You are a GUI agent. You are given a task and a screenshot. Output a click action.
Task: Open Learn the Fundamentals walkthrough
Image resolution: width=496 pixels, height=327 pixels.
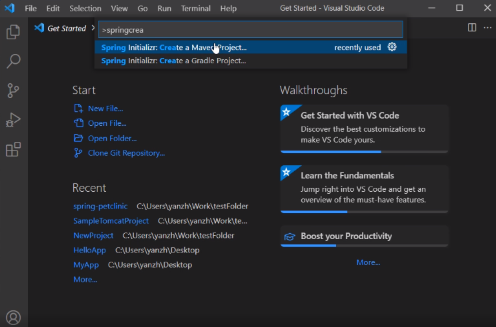(x=364, y=189)
